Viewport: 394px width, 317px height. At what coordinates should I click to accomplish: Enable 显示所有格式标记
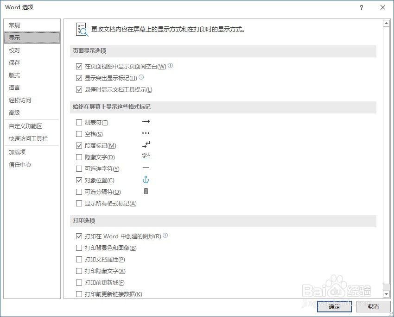79,203
